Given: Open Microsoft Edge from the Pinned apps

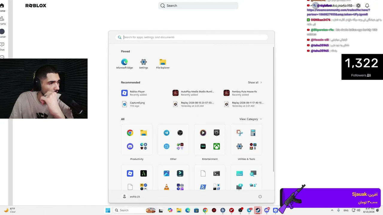Looking at the screenshot, I should [124, 64].
